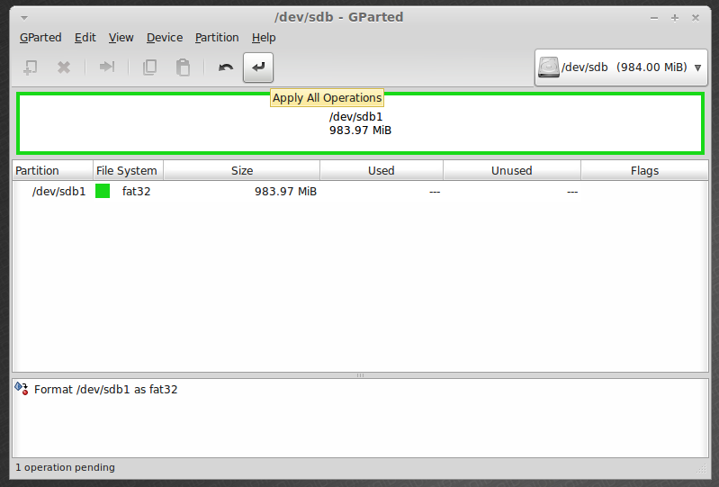Undo the last operation
The image size is (719, 487).
pyautogui.click(x=226, y=68)
